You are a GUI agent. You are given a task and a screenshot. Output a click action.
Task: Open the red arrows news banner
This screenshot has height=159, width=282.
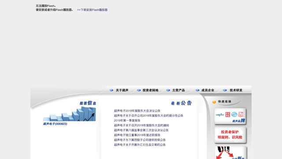tap(230, 152)
